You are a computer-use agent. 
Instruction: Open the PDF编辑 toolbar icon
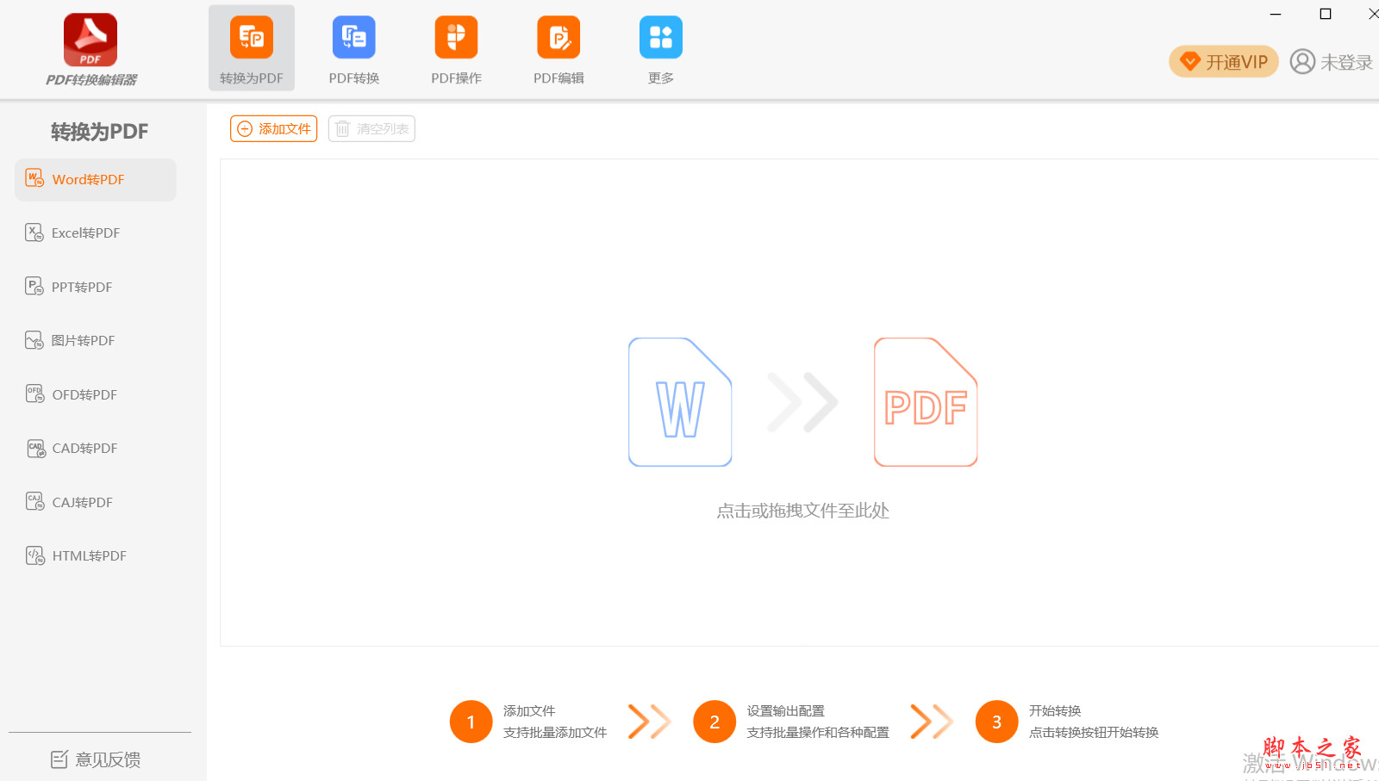coord(558,38)
